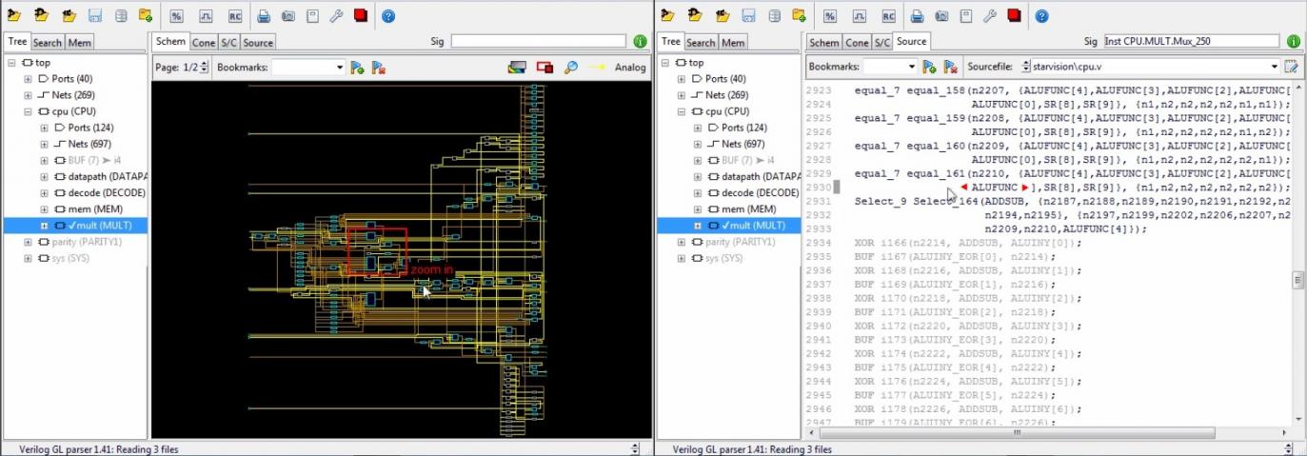Click the left red navigation arrow in source code
The width and height of the screenshot is (1307, 456).
click(964, 188)
